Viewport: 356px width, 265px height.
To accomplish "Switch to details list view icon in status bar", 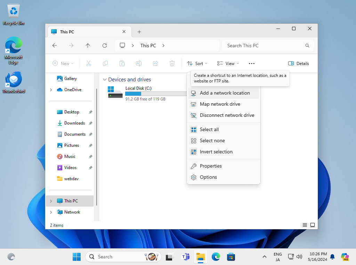I will point(305,225).
